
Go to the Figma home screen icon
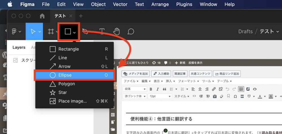pyautogui.click(x=42, y=16)
